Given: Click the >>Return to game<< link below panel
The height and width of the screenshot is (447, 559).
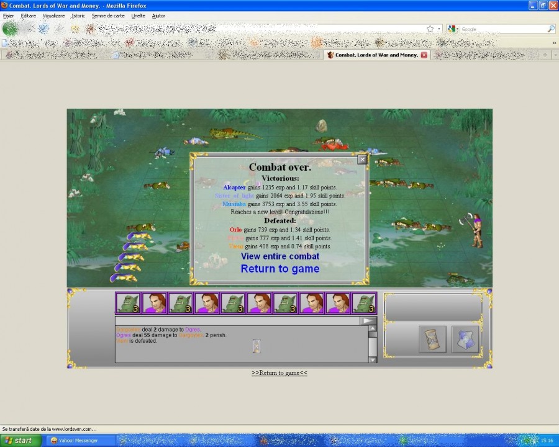Looking at the screenshot, I should click(x=279, y=373).
